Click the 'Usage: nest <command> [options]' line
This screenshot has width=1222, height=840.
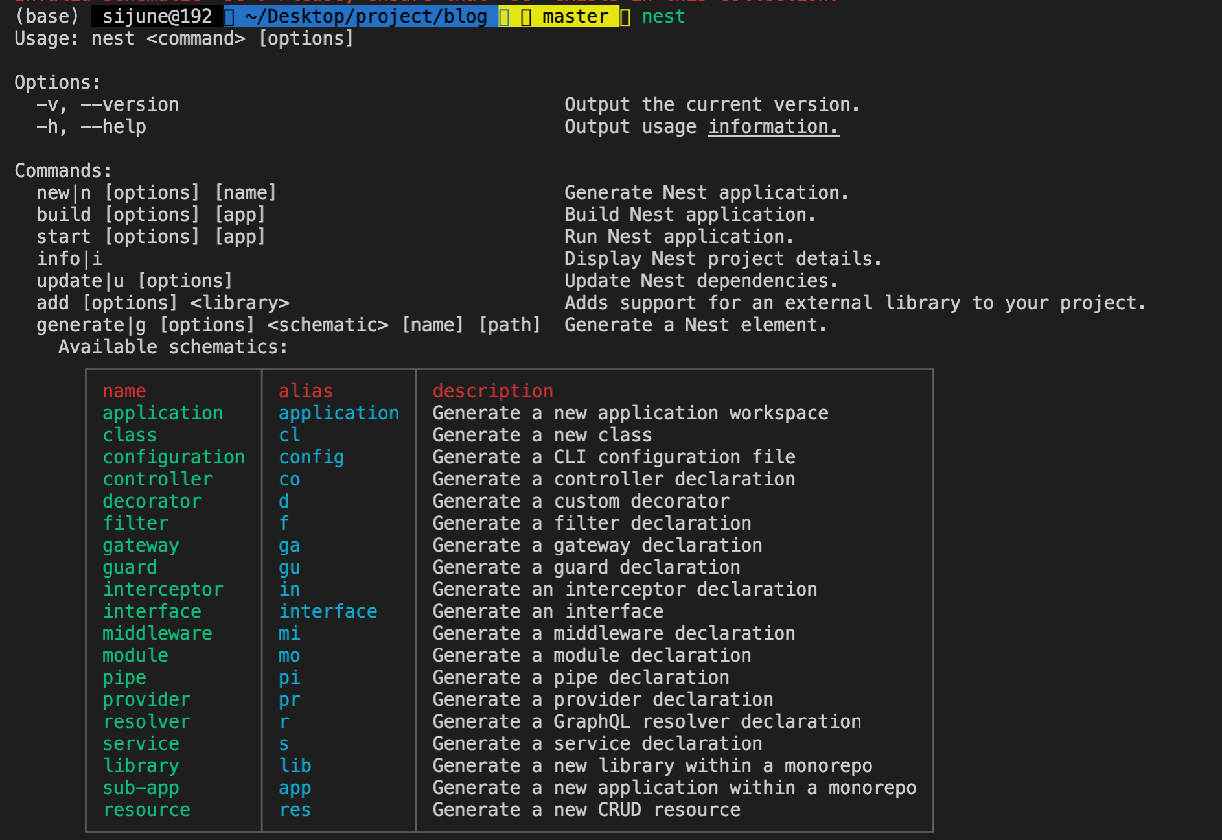coord(184,38)
